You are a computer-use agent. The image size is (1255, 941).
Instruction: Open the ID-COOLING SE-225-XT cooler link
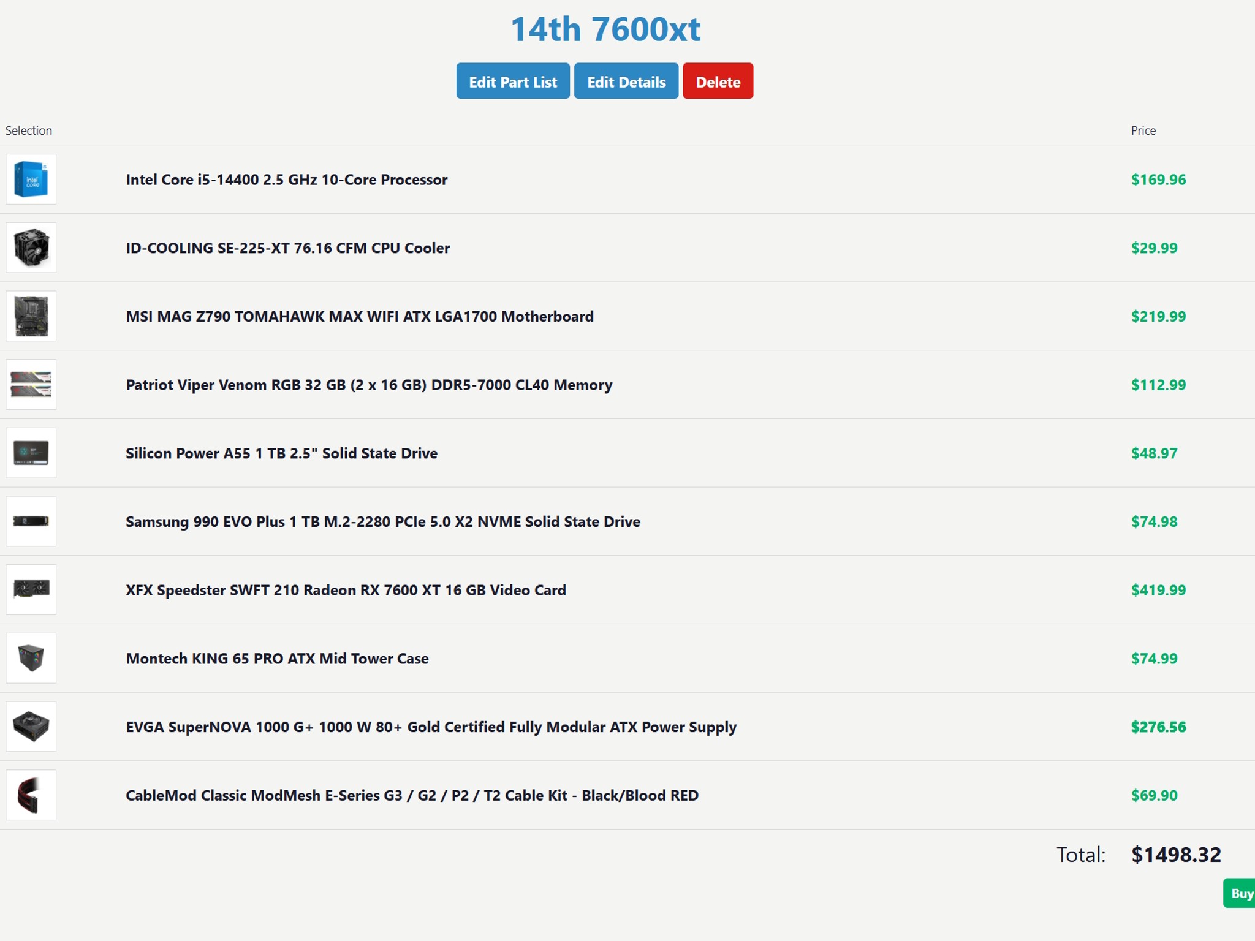click(287, 248)
